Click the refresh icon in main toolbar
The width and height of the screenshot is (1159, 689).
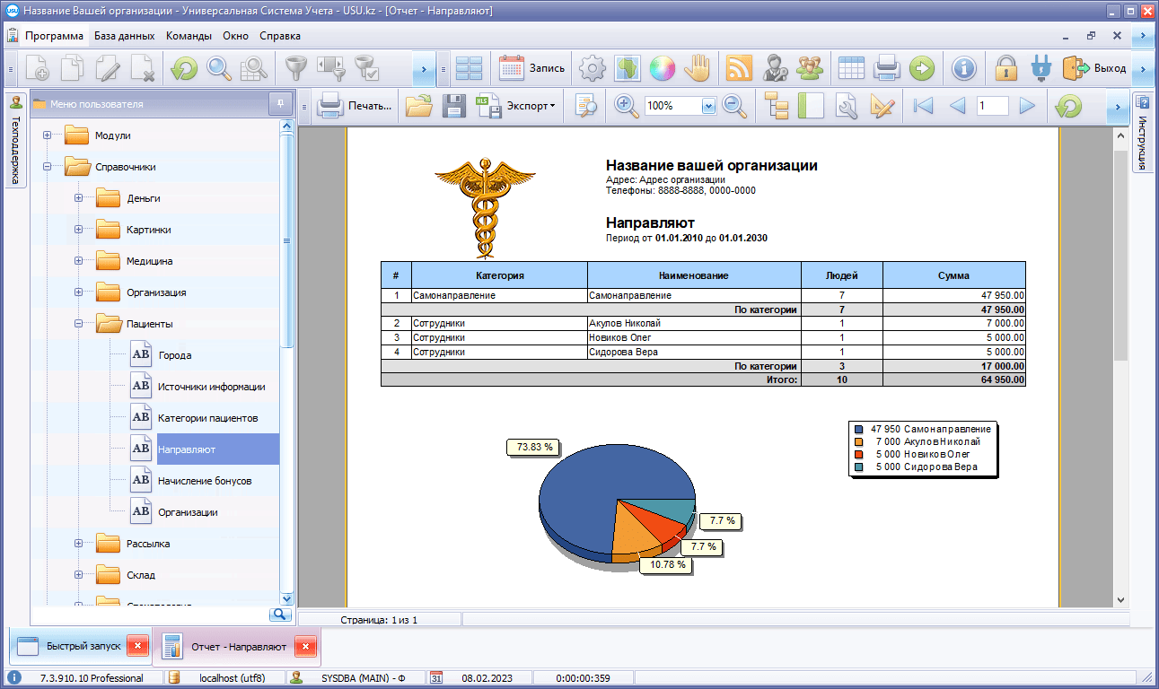(x=184, y=68)
